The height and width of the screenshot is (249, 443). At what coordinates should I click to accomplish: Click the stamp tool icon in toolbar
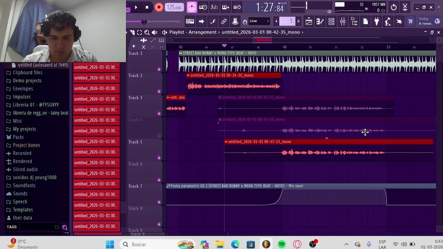[235, 21]
